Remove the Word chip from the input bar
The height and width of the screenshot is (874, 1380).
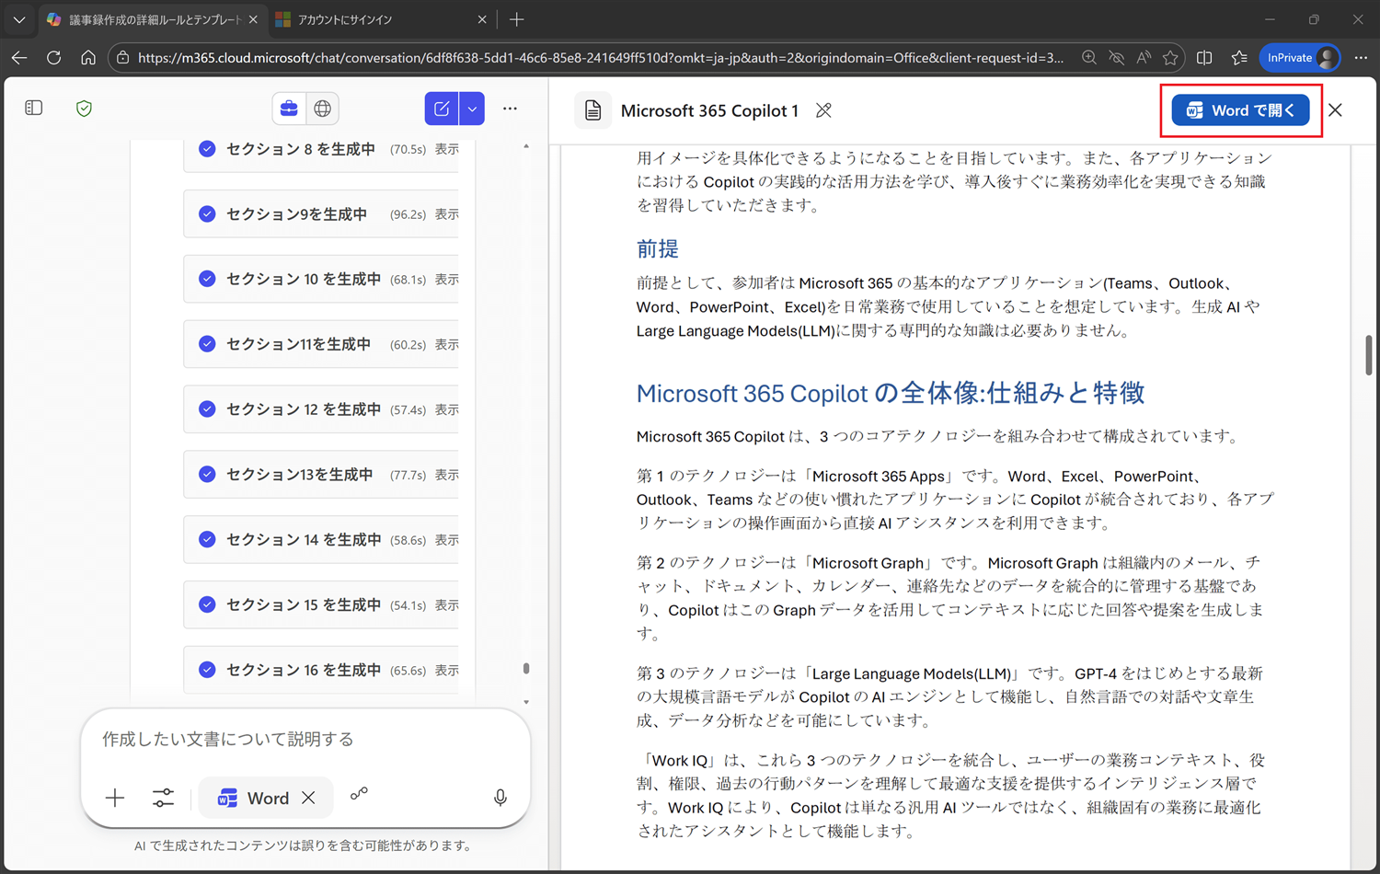(x=309, y=798)
